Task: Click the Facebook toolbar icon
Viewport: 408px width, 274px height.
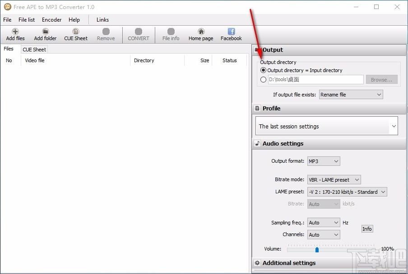Action: pos(232,32)
